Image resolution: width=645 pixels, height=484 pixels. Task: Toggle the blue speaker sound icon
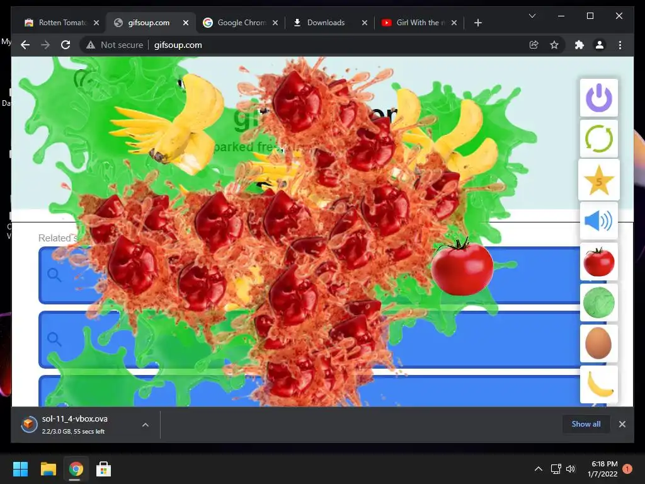pos(599,221)
